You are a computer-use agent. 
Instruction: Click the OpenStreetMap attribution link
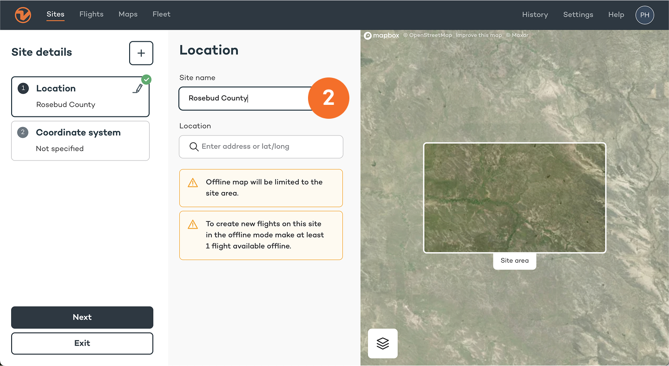pyautogui.click(x=427, y=35)
